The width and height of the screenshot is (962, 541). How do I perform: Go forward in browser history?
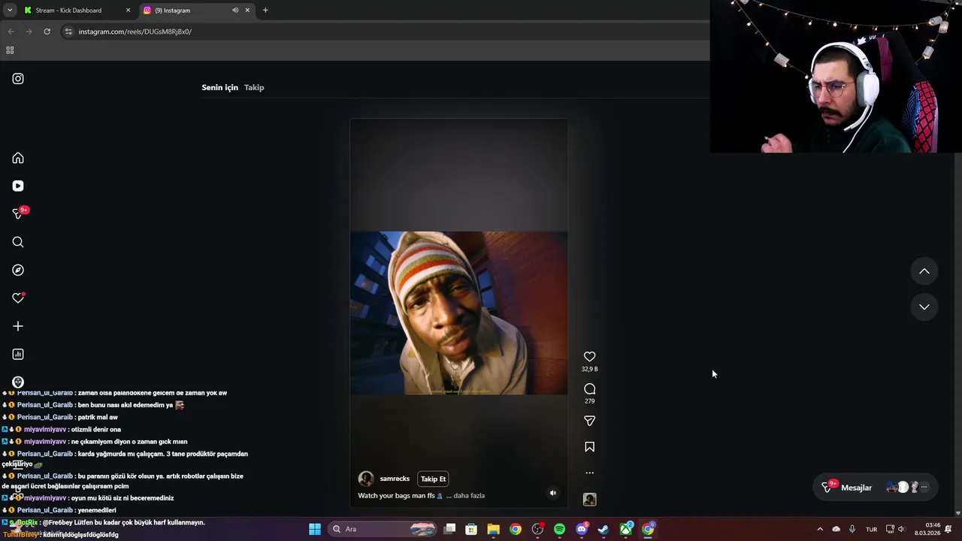29,32
